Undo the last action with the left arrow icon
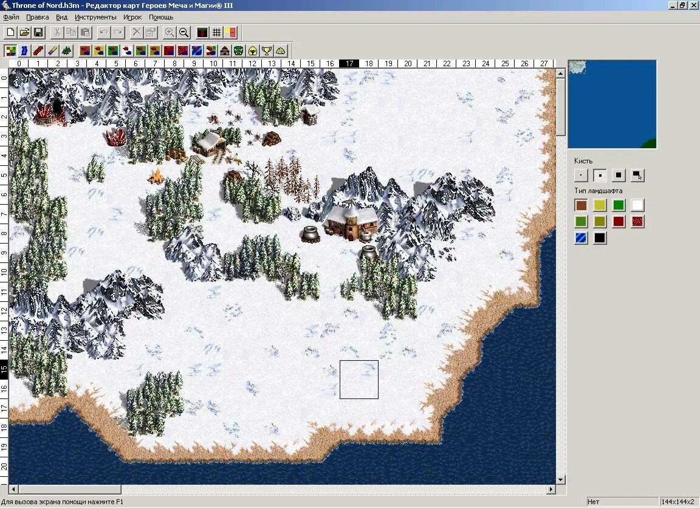Image resolution: width=700 pixels, height=509 pixels. click(x=104, y=33)
